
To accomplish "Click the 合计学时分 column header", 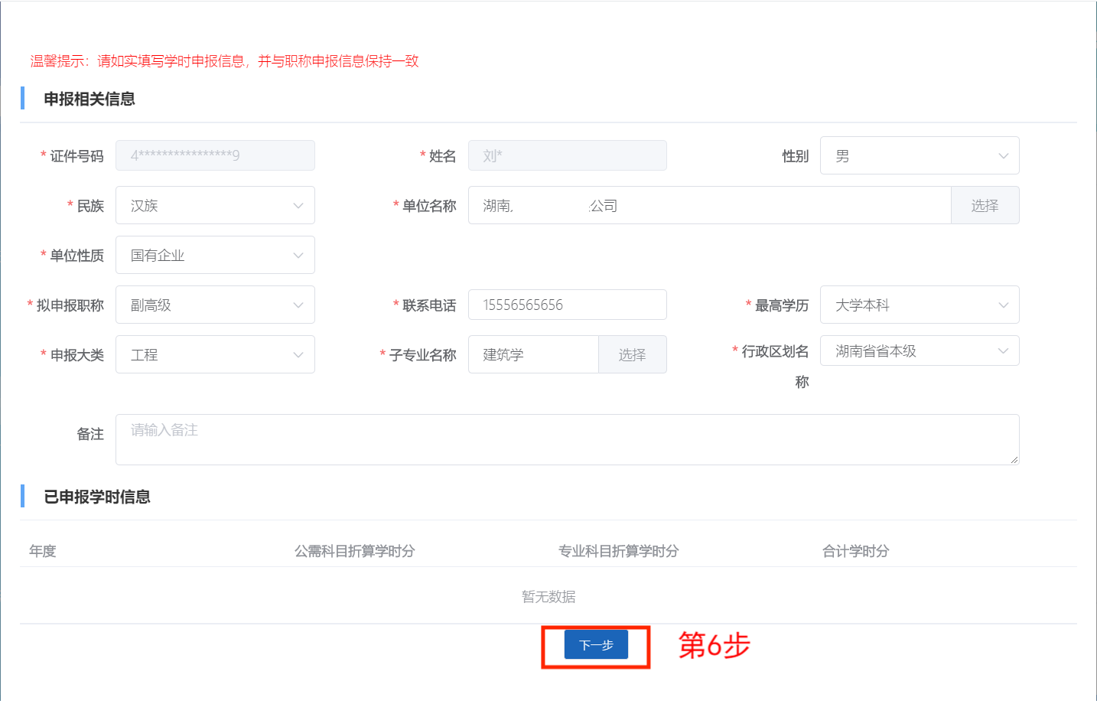I will click(855, 551).
